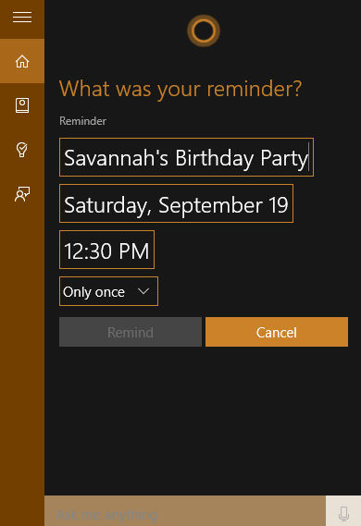
Task: Open the hamburger menu in Cortana sidebar
Action: pyautogui.click(x=22, y=17)
